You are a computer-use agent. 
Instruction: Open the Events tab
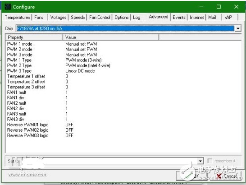pyautogui.click(x=179, y=17)
